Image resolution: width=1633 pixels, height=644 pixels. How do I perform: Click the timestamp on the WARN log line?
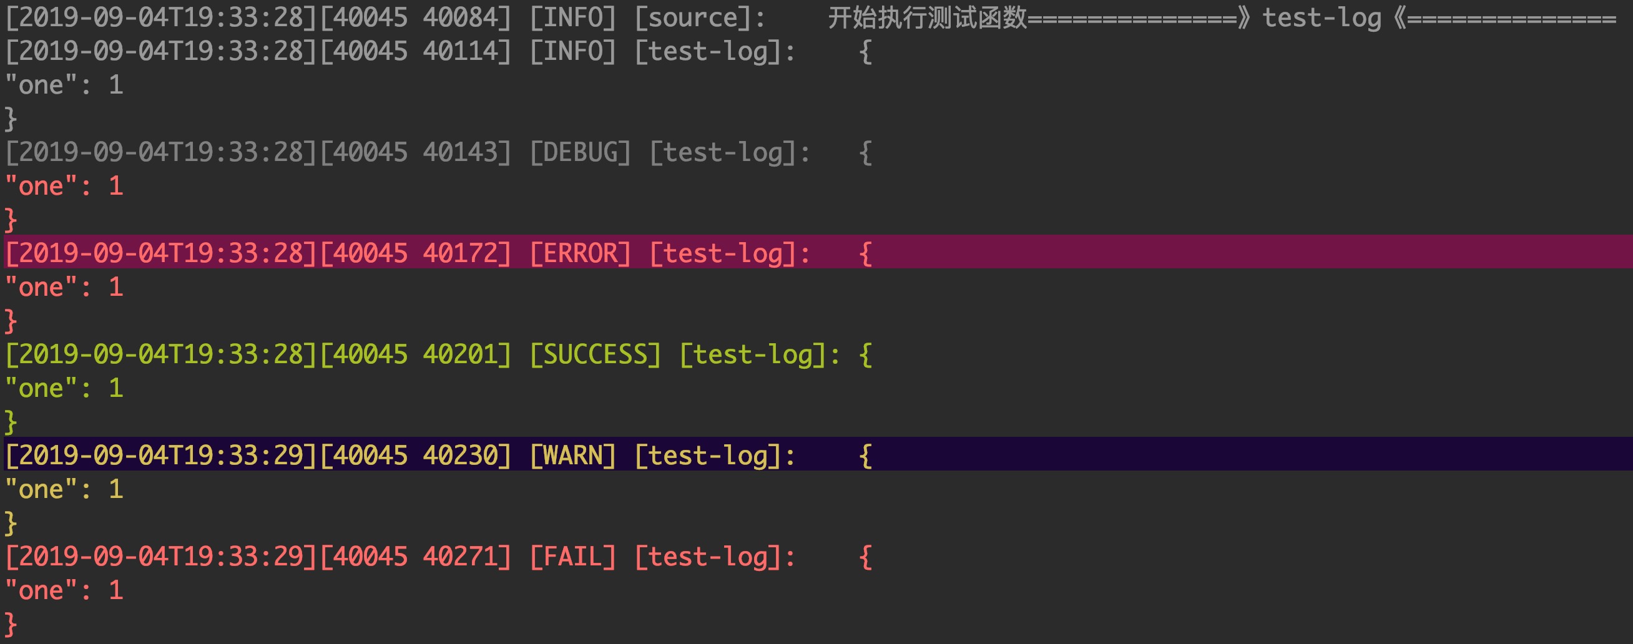[x=161, y=456]
